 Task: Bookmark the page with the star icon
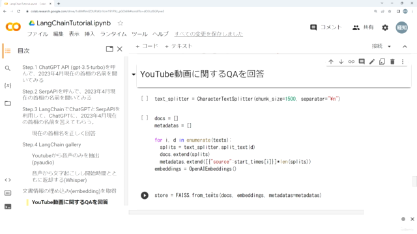click(x=390, y=11)
